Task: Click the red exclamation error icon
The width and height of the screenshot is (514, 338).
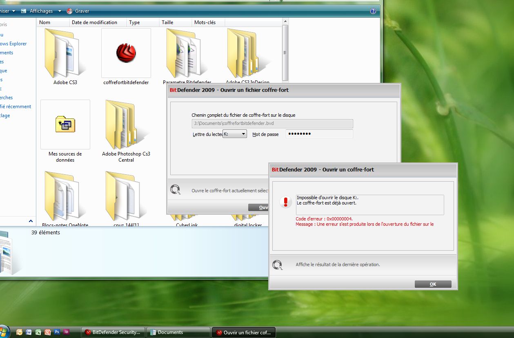Action: click(x=286, y=202)
